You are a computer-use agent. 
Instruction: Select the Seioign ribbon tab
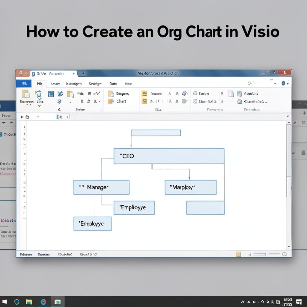pyautogui.click(x=95, y=84)
